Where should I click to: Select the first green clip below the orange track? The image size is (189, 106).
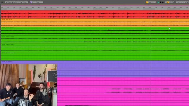tap(95, 31)
